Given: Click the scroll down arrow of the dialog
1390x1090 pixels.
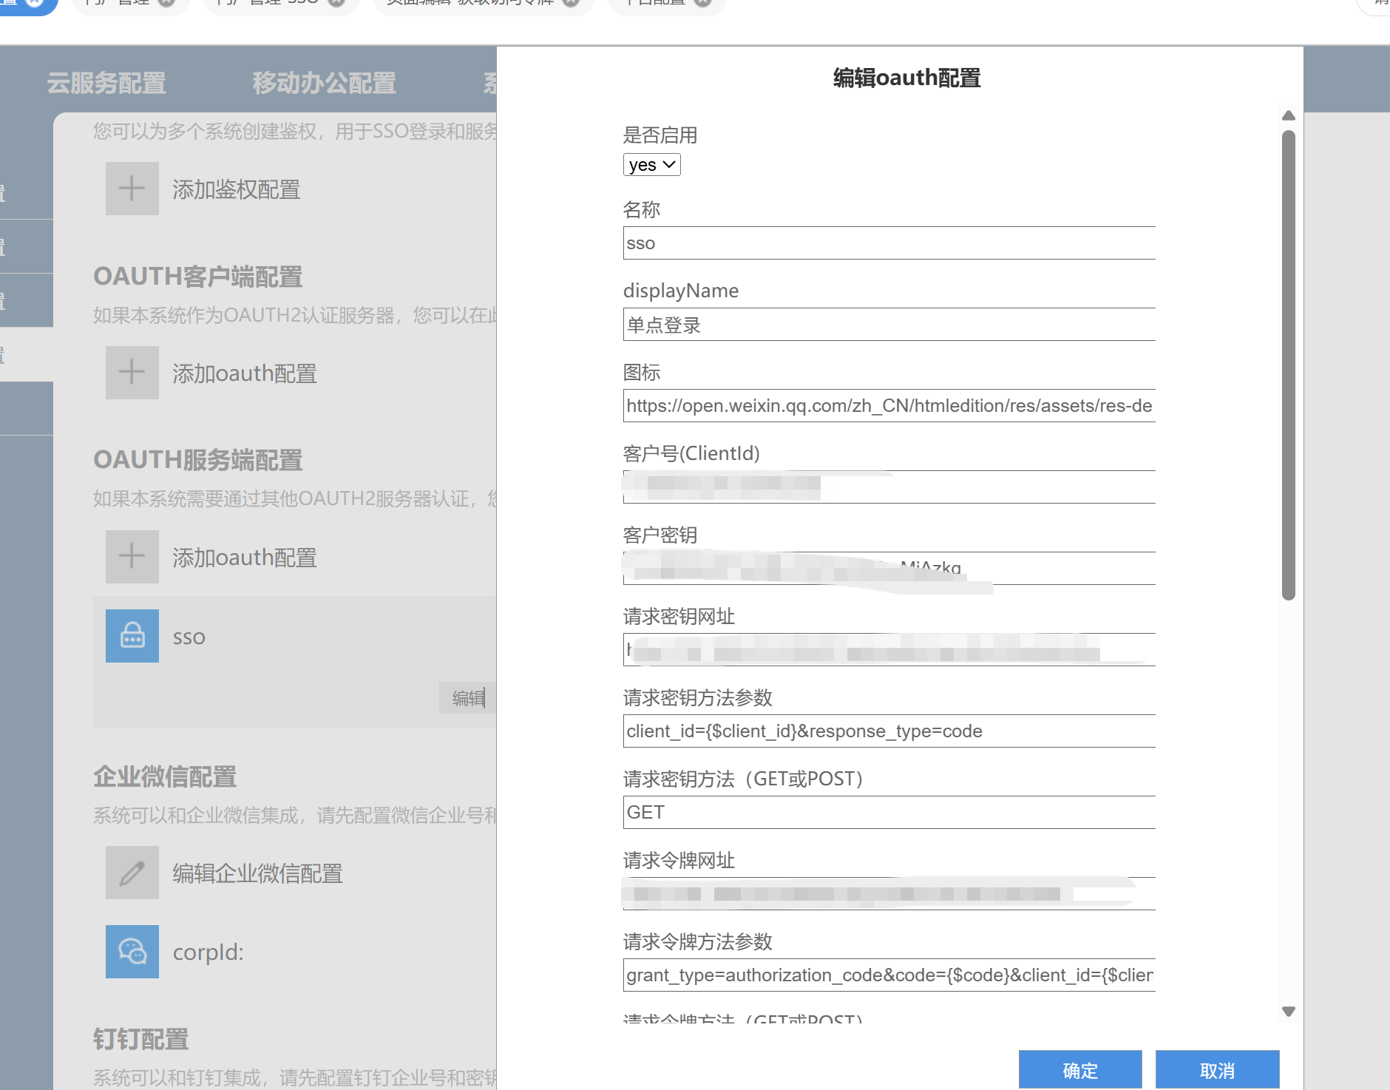Looking at the screenshot, I should (x=1289, y=1012).
